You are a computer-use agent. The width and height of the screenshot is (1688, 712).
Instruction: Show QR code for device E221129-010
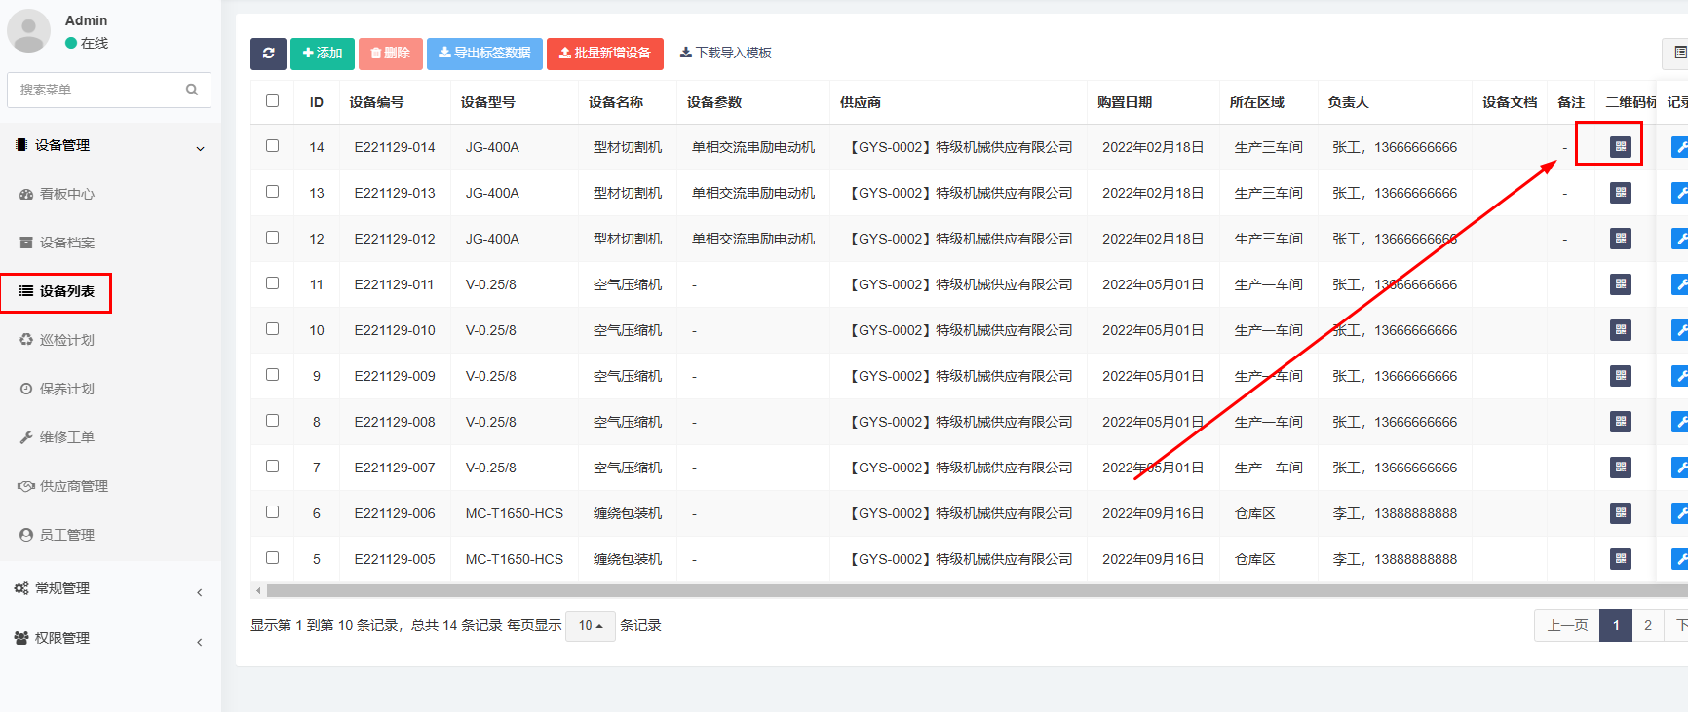1621,330
